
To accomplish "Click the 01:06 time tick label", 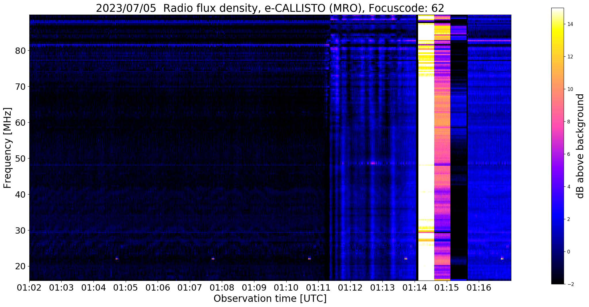I will (158, 287).
